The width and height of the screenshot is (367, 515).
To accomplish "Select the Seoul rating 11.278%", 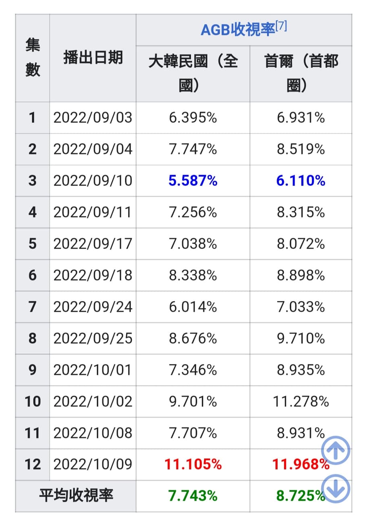I will pos(301,402).
